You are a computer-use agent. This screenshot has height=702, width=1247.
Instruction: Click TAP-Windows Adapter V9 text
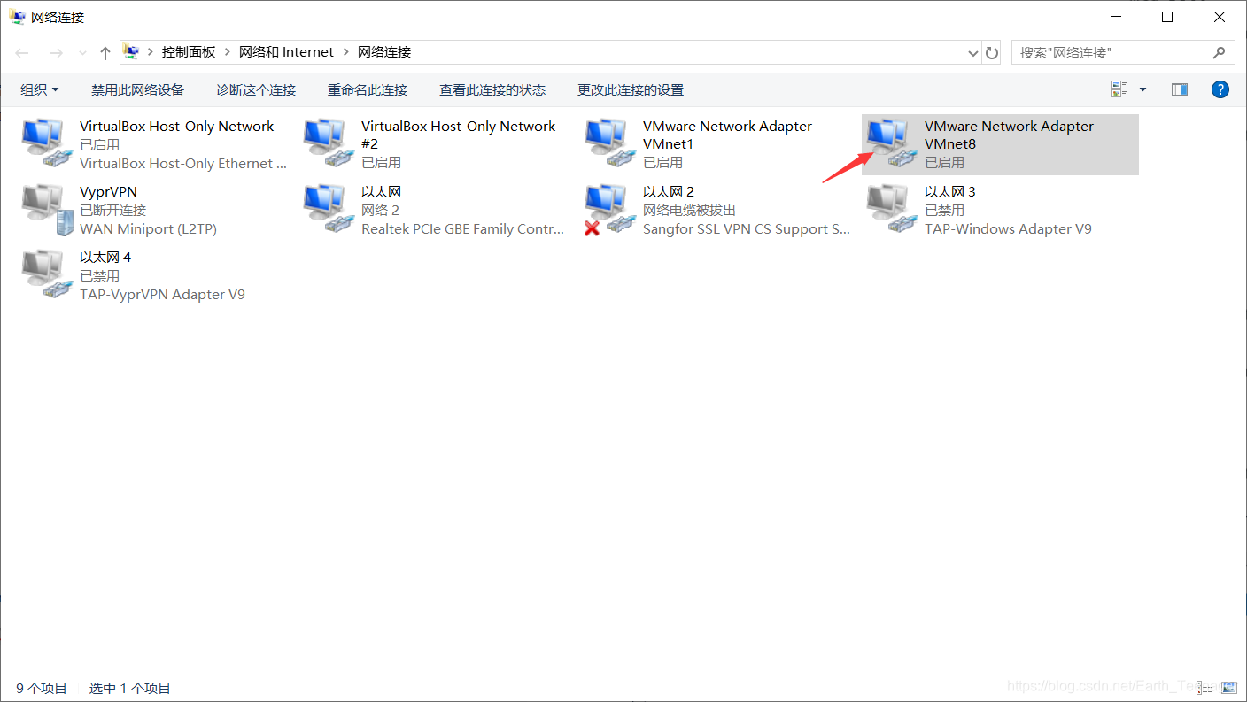(x=1008, y=228)
